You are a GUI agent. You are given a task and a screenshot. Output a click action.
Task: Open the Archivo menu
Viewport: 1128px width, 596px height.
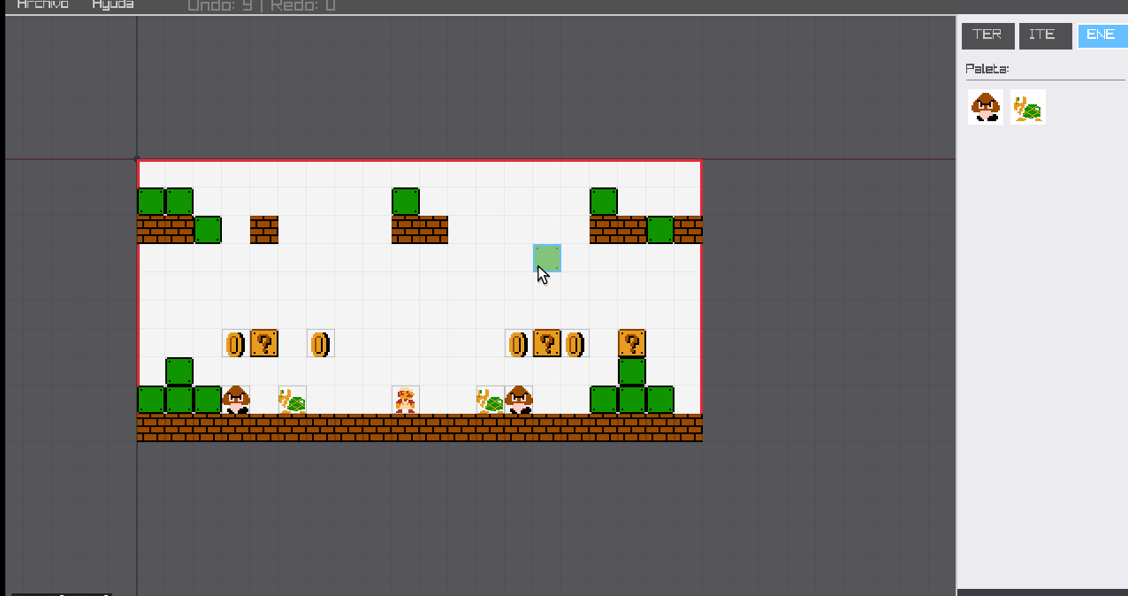click(x=42, y=4)
